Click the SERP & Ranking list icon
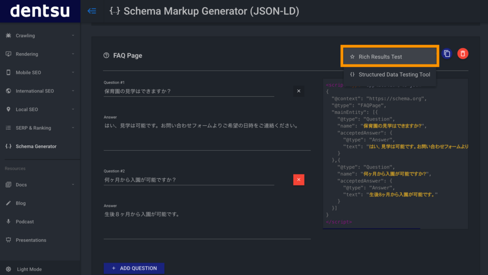This screenshot has width=488, height=275. coord(9,128)
